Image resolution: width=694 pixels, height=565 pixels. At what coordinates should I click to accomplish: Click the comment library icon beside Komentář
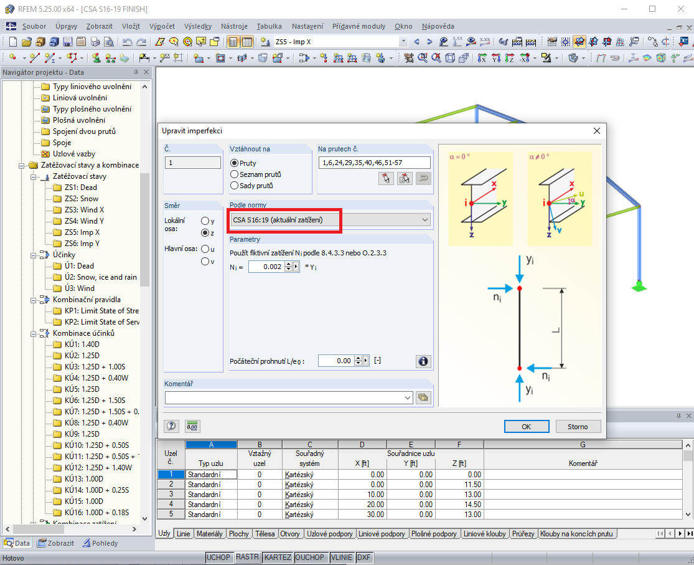(x=423, y=397)
